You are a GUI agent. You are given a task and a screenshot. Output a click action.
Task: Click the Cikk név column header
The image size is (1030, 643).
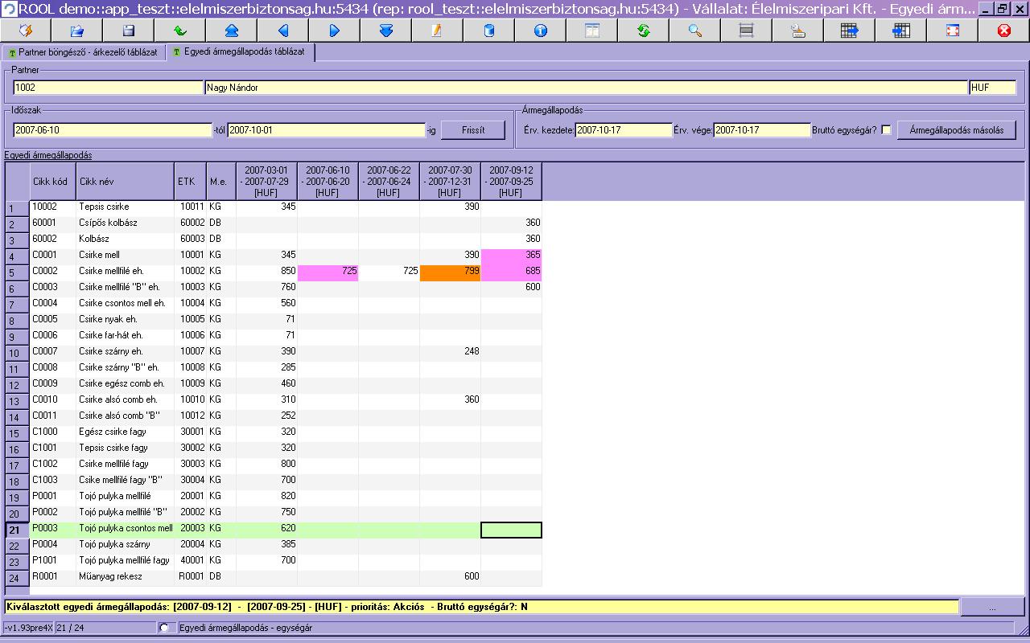pyautogui.click(x=126, y=182)
